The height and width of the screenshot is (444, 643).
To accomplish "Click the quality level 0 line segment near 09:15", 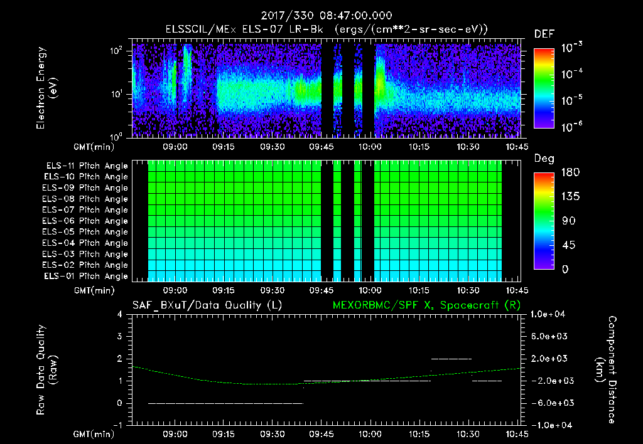I will pyautogui.click(x=225, y=403).
